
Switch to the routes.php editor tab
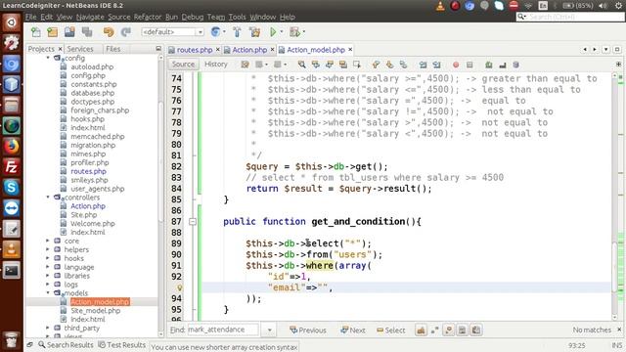click(x=195, y=50)
